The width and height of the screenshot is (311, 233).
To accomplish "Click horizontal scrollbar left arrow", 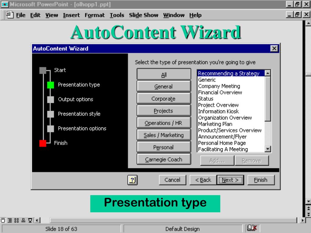I will click(37, 220).
